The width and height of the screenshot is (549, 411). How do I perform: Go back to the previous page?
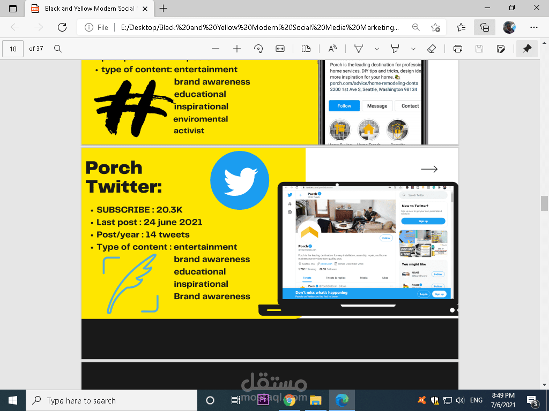(15, 27)
